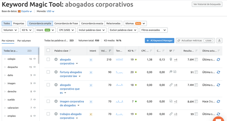
Task: Open 'imagen corporativa de abogados' keyword link
Action: click(72, 103)
